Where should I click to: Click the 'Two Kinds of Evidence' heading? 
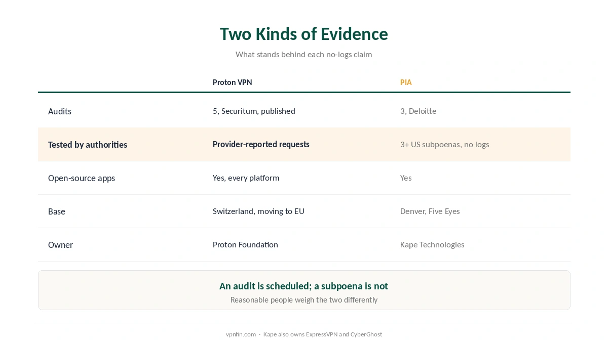click(304, 34)
